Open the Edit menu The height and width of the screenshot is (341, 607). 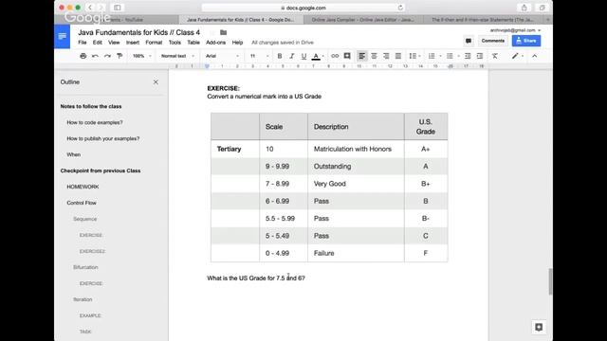(97, 43)
